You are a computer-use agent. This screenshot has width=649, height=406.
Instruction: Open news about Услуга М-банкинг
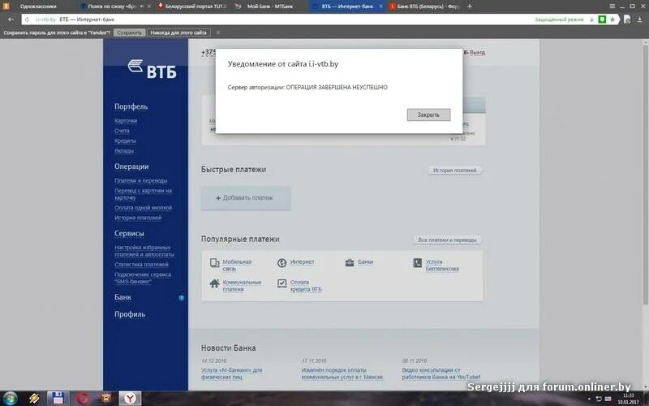231,374
